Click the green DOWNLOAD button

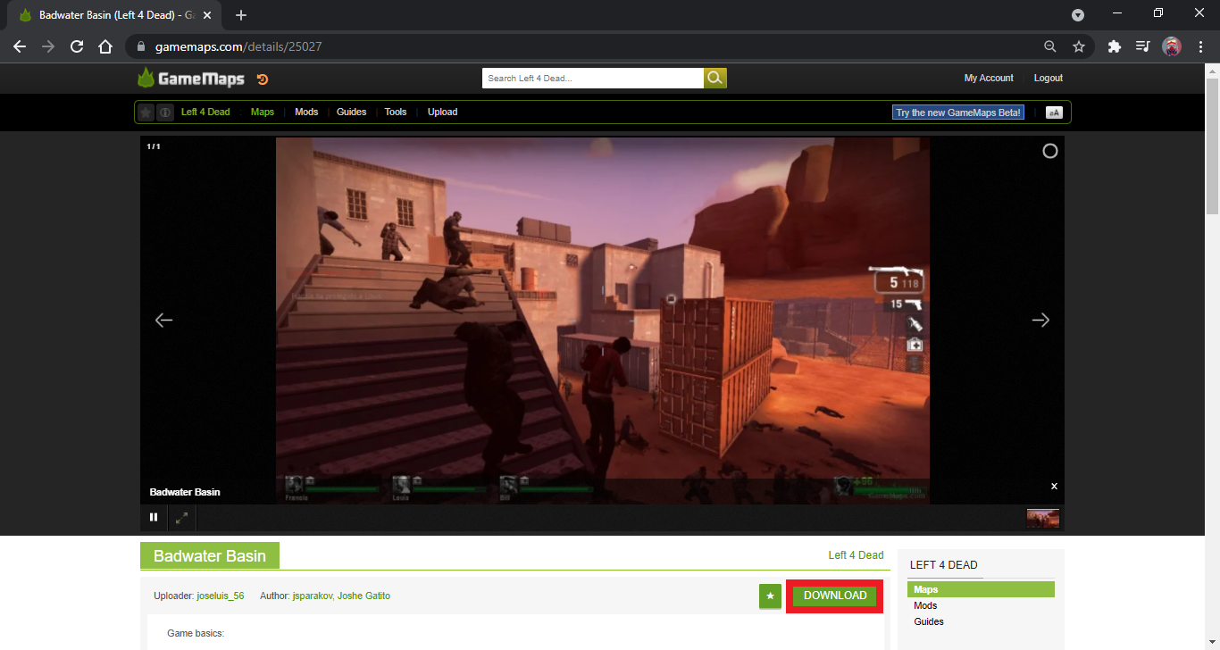[x=835, y=596]
